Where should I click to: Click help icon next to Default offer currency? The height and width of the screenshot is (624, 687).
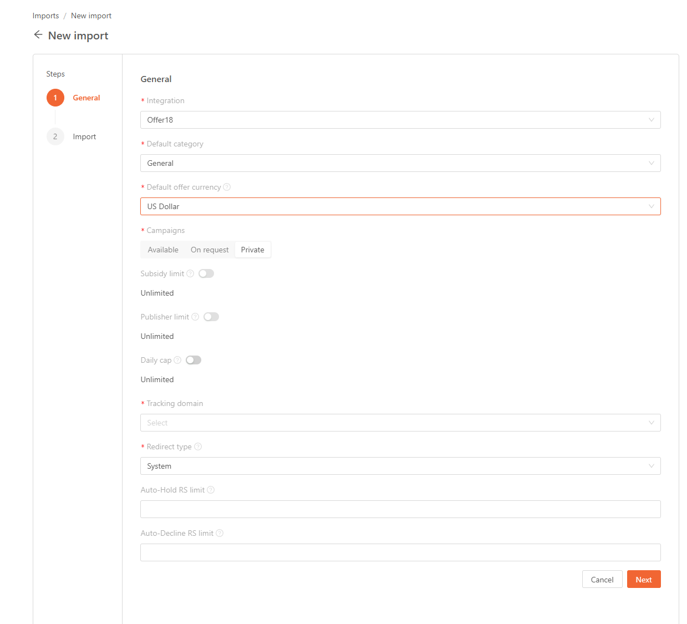click(227, 187)
